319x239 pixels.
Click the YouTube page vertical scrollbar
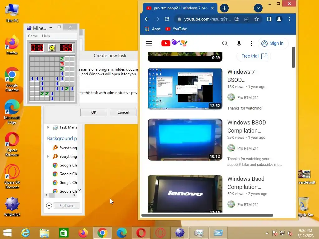coord(293,58)
